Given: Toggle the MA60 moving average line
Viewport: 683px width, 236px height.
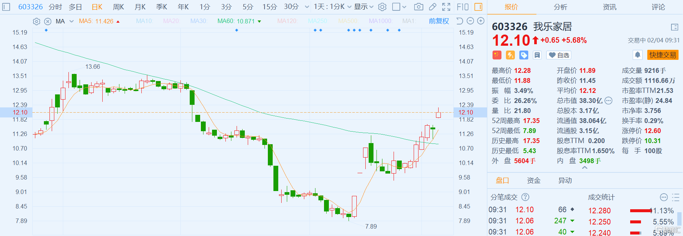Looking at the screenshot, I should point(236,21).
